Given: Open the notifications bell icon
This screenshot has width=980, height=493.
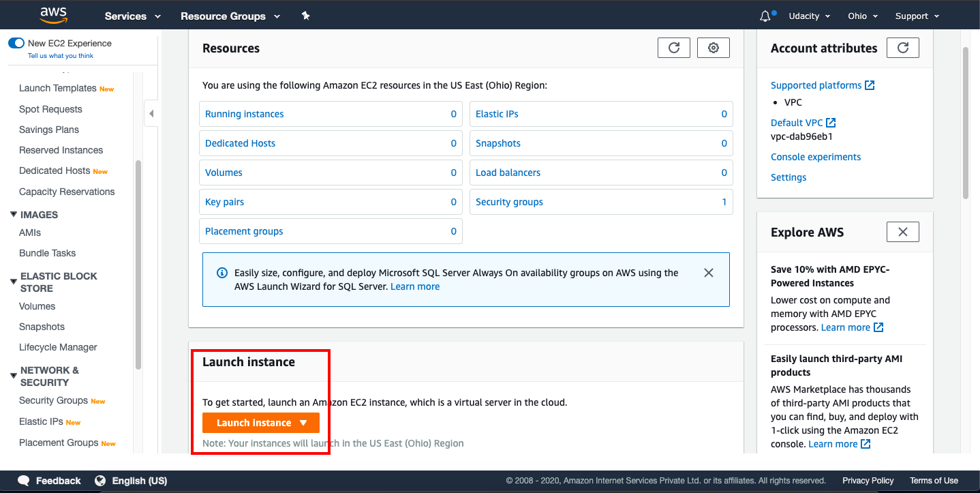Looking at the screenshot, I should (x=765, y=16).
